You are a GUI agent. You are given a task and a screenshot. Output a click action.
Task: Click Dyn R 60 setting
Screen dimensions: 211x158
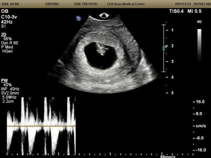[10, 43]
